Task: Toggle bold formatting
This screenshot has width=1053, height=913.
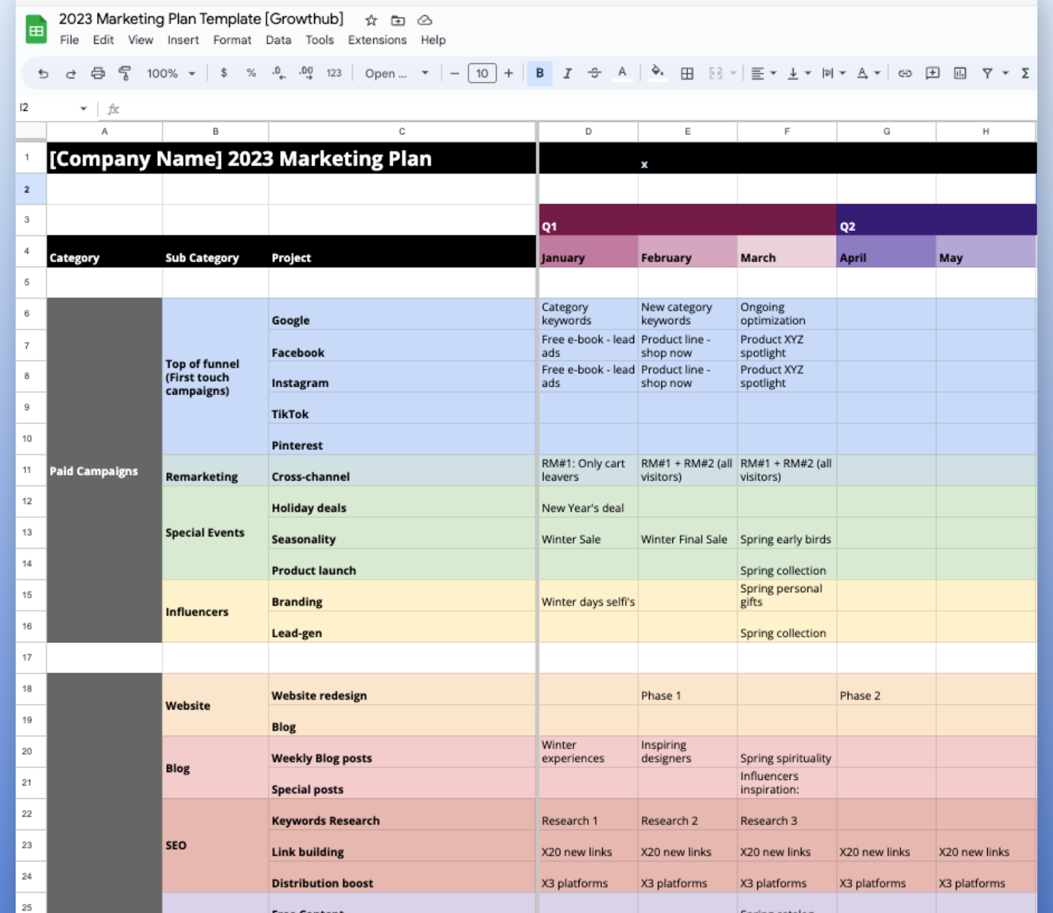Action: pos(540,74)
